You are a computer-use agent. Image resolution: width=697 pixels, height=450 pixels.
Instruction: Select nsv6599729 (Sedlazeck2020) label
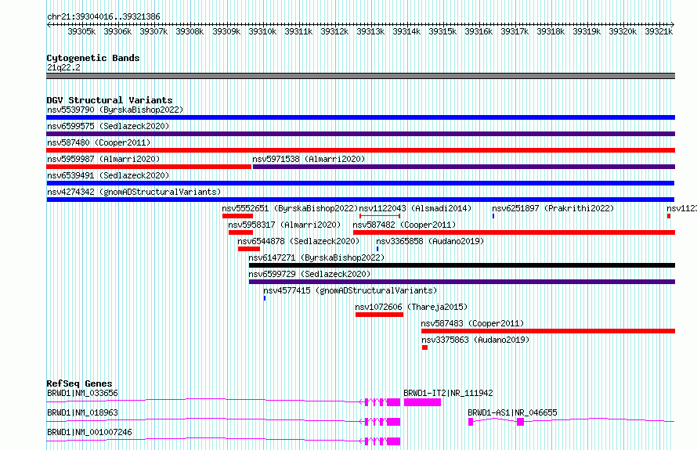(x=309, y=274)
